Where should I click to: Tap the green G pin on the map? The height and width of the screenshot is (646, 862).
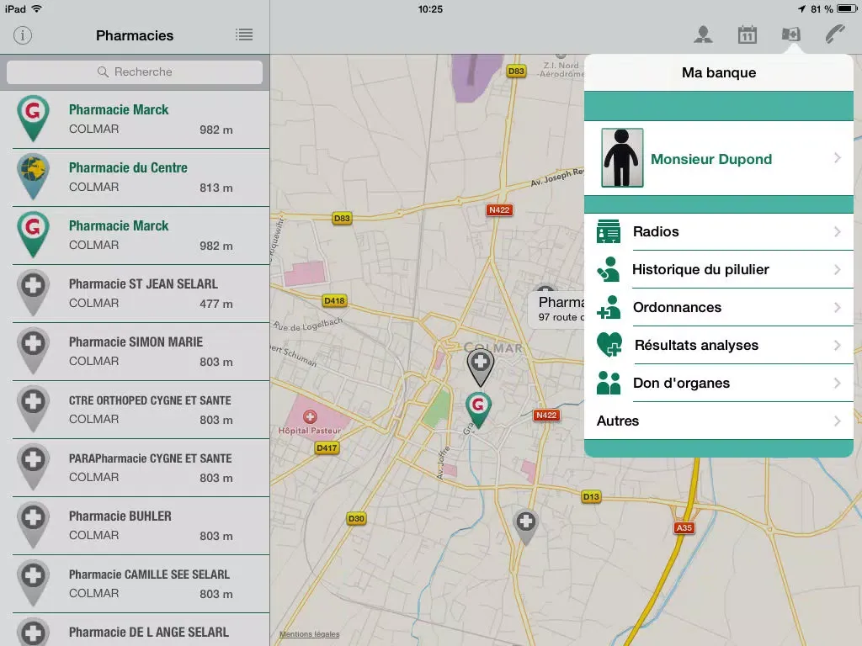[x=478, y=410]
